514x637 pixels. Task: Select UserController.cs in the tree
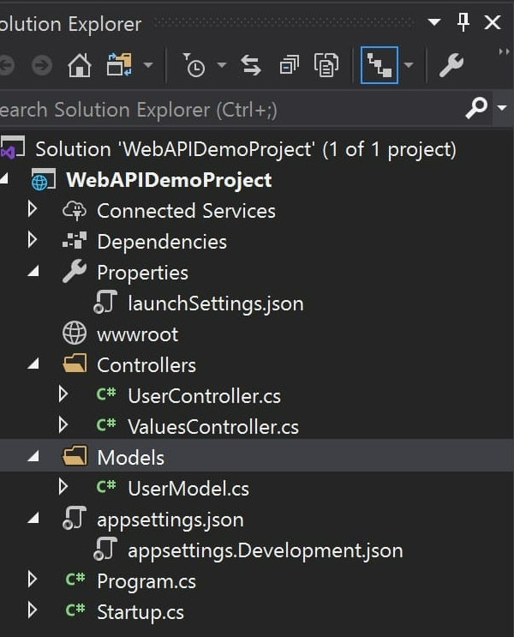tap(204, 396)
